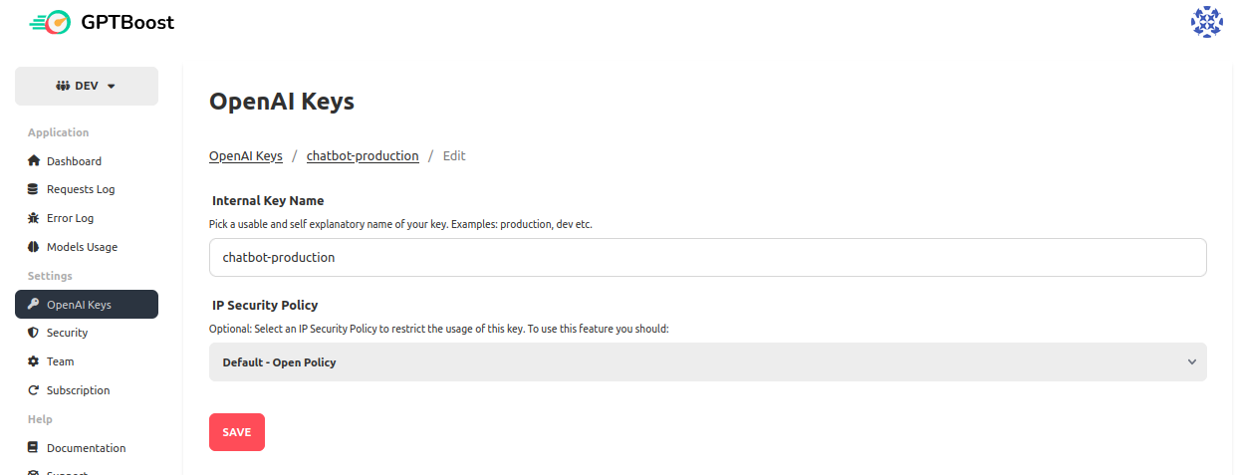The height and width of the screenshot is (475, 1235).
Task: Click the dropdown chevron on Default - Open Policy
Action: point(1191,362)
